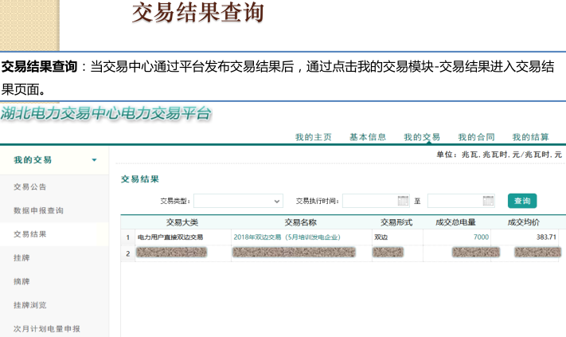The image size is (566, 337).
Task: Open calendar picker for end execution date
Action: coord(488,201)
